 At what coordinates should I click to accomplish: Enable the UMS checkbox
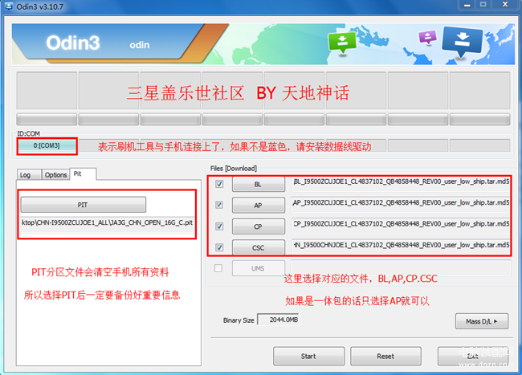point(218,268)
